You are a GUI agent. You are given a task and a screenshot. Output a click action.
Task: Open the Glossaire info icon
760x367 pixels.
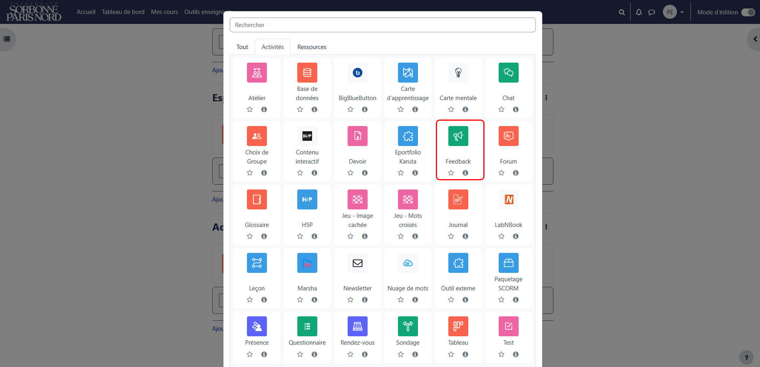tap(264, 236)
